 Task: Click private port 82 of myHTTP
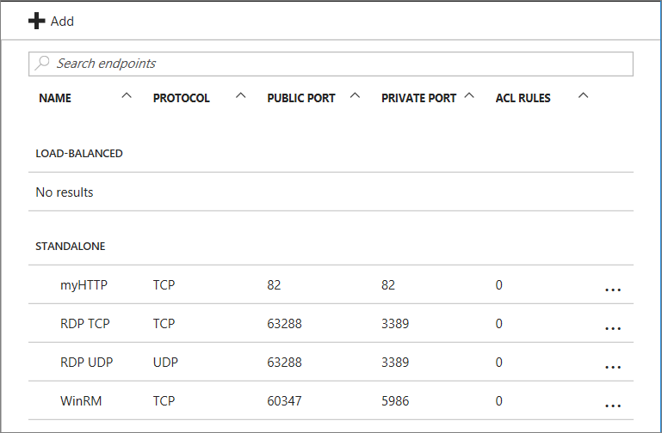point(388,284)
